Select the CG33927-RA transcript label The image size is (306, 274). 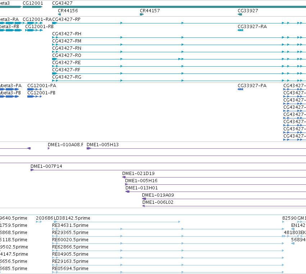(252, 27)
